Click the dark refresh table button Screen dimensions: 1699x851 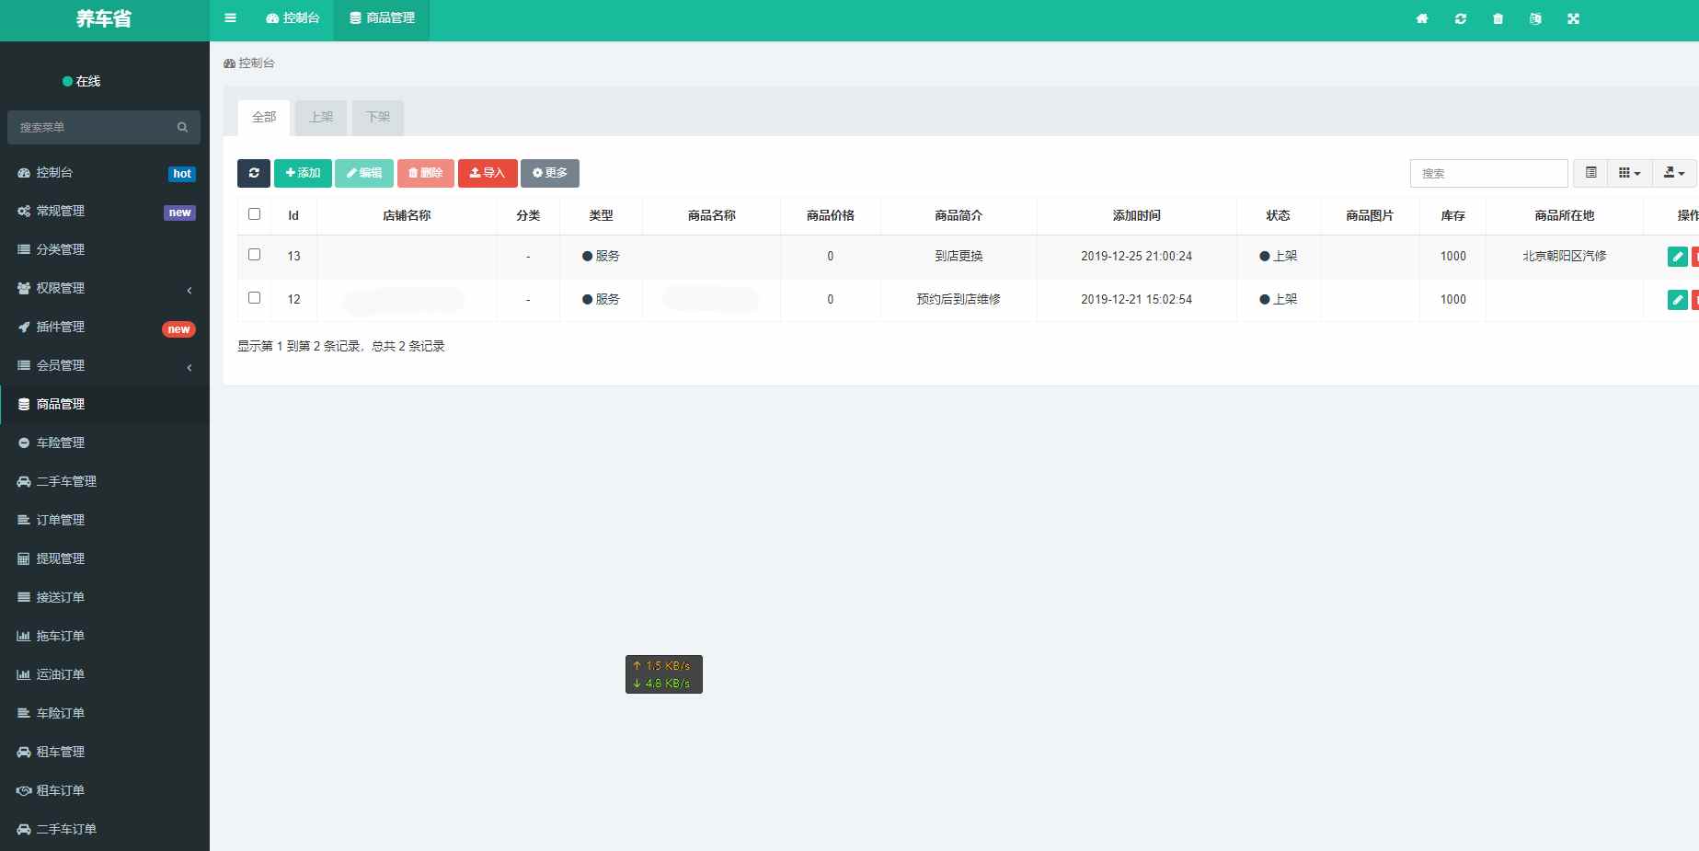(254, 173)
